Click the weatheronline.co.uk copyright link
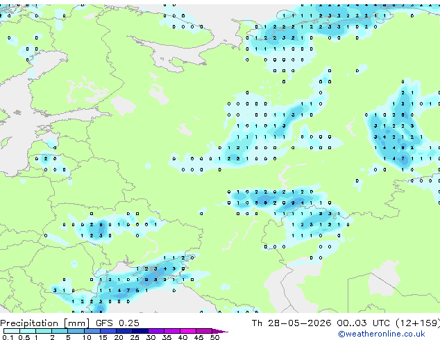Viewport: 440px width, 340px height. click(381, 334)
